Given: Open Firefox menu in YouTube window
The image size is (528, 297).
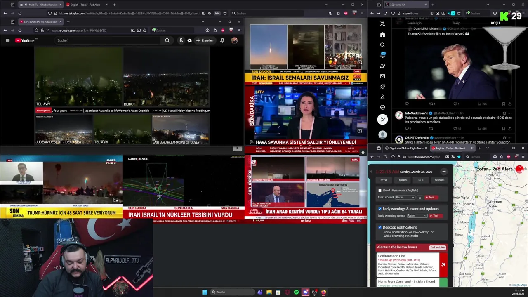Looking at the screenshot, I should point(239,30).
